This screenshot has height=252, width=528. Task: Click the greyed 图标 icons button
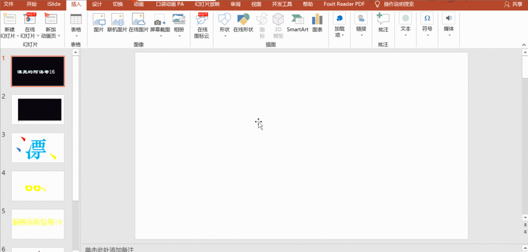(x=262, y=19)
